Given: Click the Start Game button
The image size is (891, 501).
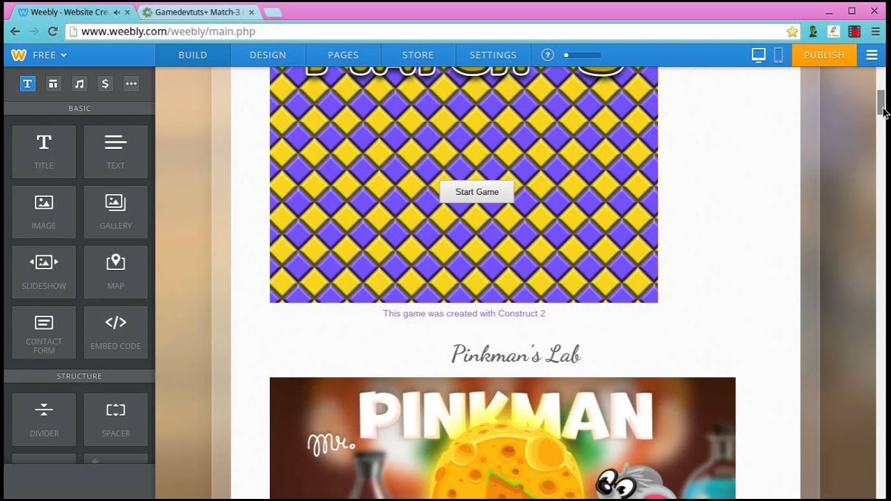Looking at the screenshot, I should [477, 192].
